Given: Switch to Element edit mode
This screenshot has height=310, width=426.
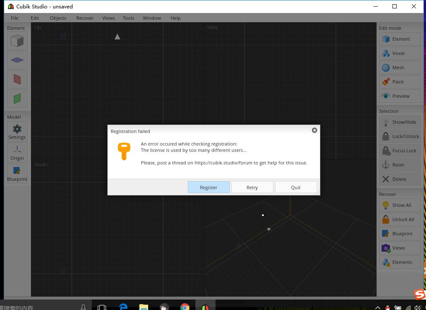Looking at the screenshot, I should click(400, 39).
